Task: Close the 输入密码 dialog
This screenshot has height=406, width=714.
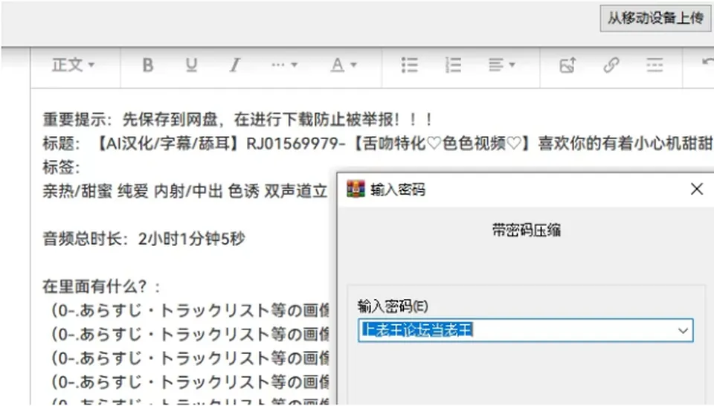Action: (x=697, y=189)
